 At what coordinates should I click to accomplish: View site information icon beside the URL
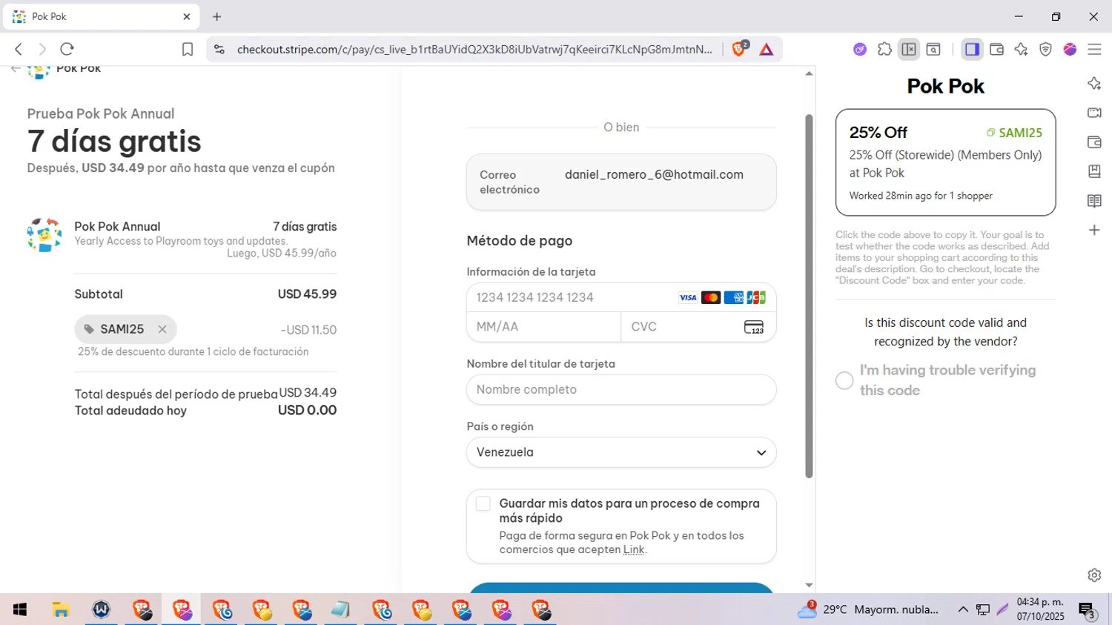click(x=219, y=49)
